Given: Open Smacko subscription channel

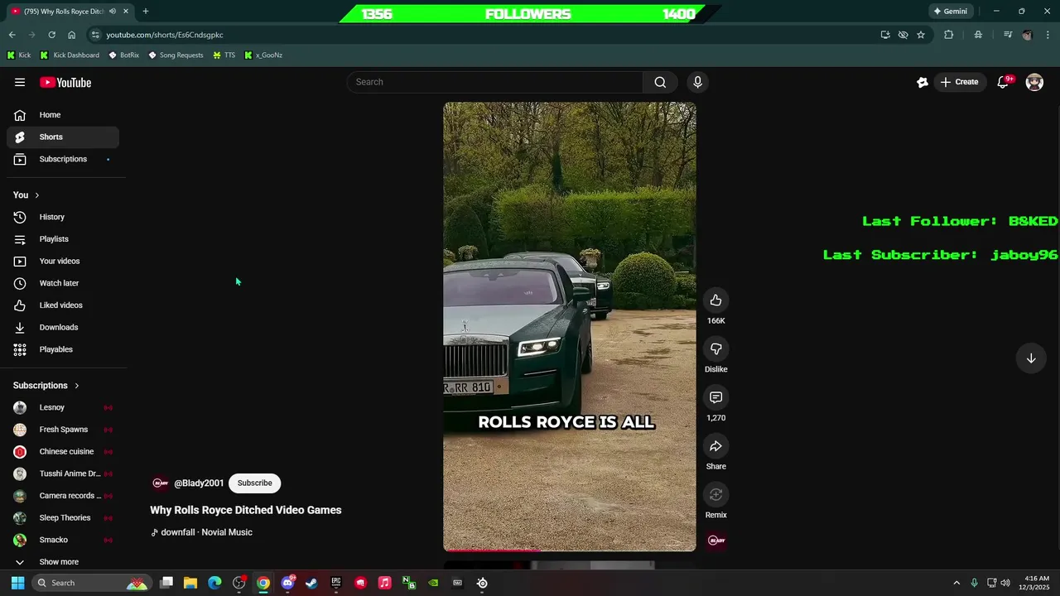Looking at the screenshot, I should 63,540.
